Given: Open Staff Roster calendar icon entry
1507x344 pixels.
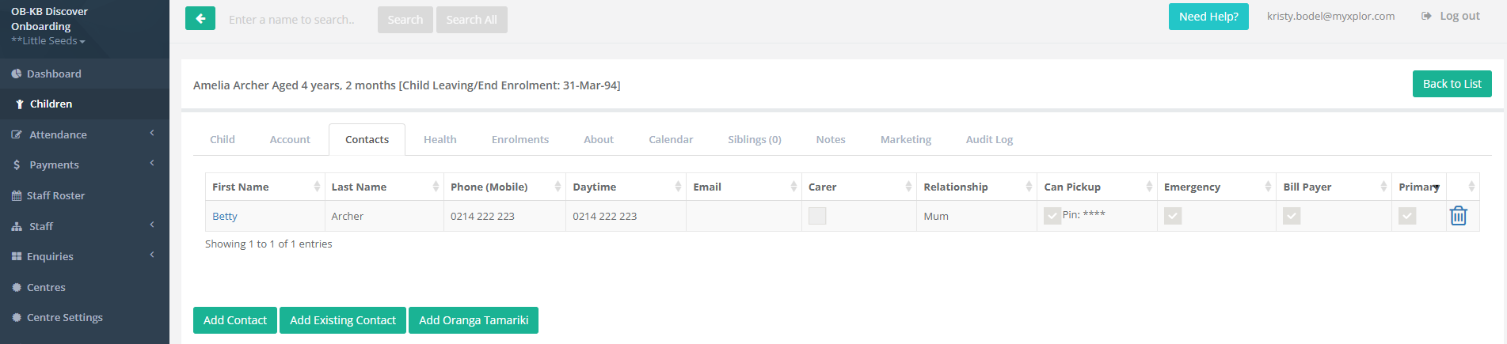Looking at the screenshot, I should pyautogui.click(x=17, y=195).
